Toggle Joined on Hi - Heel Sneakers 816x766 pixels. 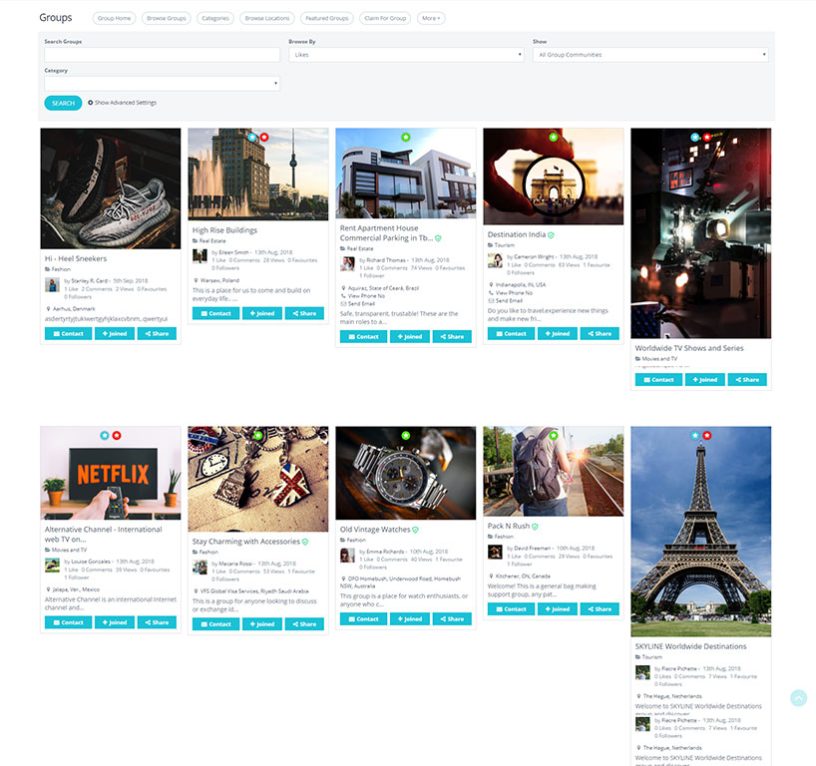coord(111,333)
